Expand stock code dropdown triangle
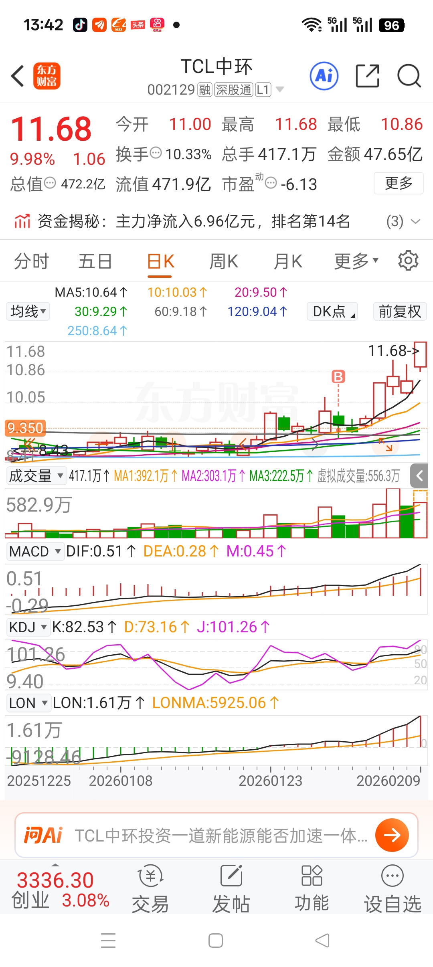 (280, 89)
